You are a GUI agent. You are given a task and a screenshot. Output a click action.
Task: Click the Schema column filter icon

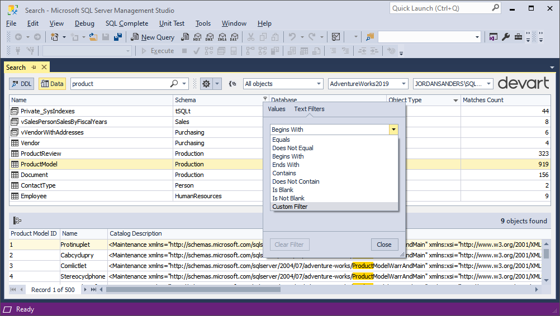tap(265, 98)
